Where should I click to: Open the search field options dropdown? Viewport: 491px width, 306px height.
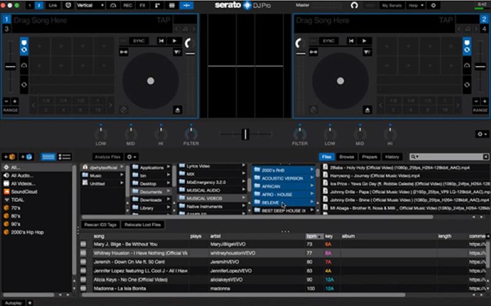pos(415,156)
